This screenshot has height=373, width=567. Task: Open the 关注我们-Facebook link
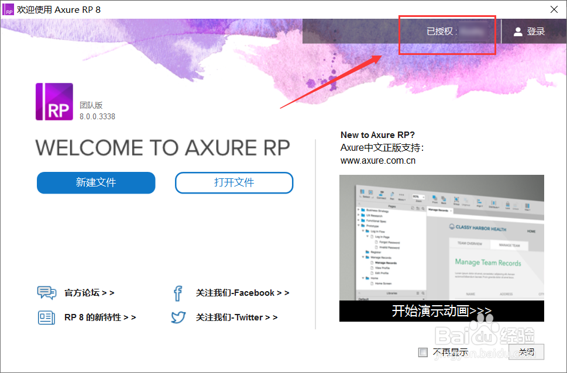tap(242, 293)
